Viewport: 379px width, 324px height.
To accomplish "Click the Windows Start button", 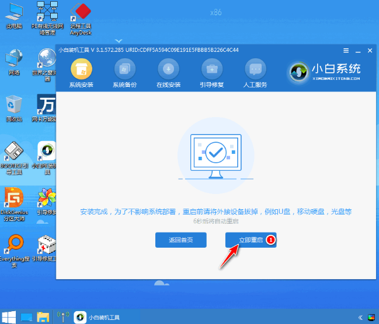I will coord(8,317).
